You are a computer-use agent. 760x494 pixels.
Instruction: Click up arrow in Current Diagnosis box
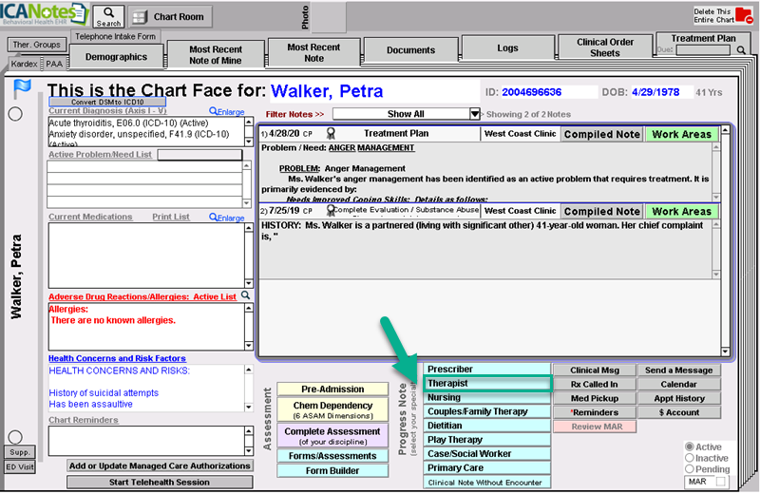(249, 123)
